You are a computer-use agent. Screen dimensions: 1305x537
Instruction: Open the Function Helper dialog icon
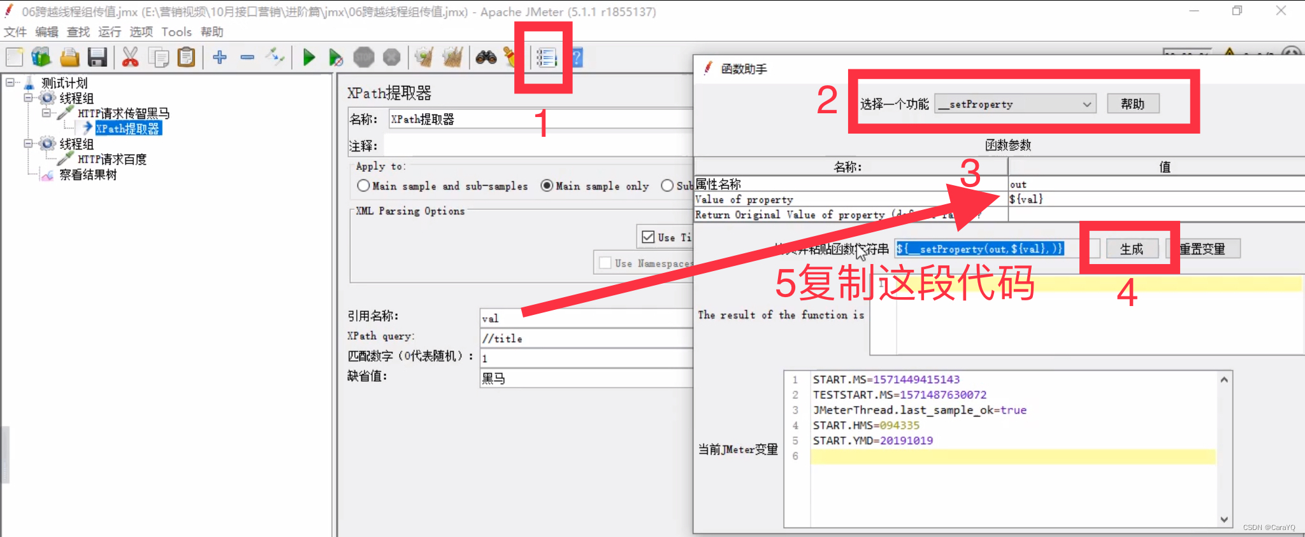546,58
